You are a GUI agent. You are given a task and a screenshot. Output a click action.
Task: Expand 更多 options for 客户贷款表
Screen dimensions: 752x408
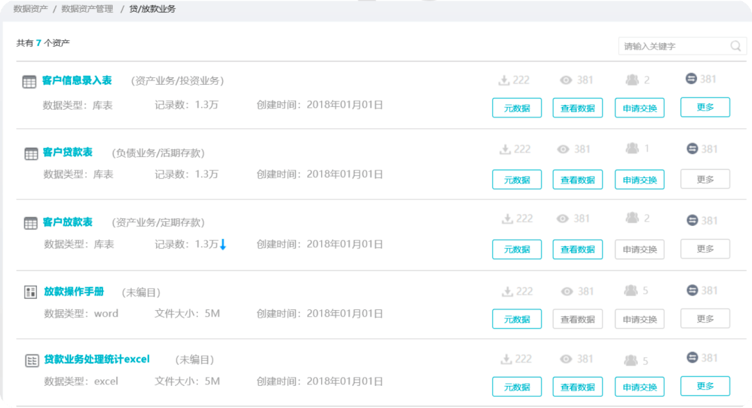point(705,179)
